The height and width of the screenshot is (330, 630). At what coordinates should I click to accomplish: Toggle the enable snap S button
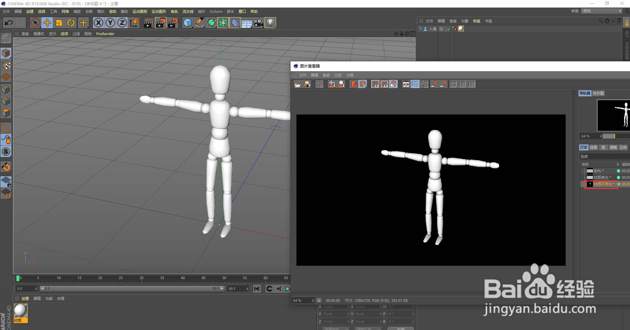click(x=6, y=152)
